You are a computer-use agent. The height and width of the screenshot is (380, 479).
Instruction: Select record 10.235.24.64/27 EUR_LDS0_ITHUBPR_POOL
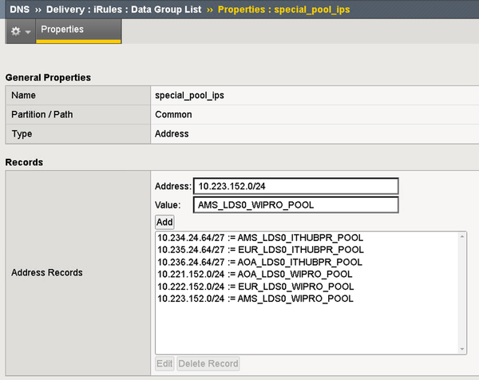click(x=260, y=250)
